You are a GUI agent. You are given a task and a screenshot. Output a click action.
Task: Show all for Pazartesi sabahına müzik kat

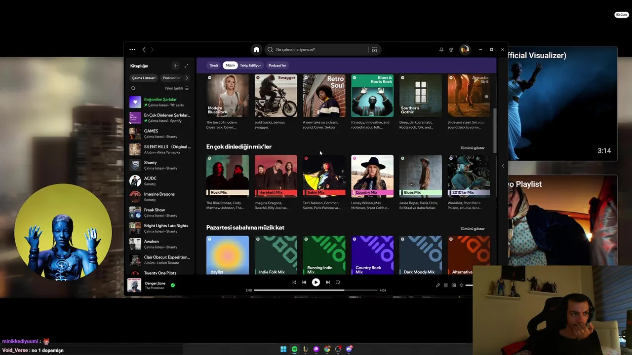(x=473, y=229)
